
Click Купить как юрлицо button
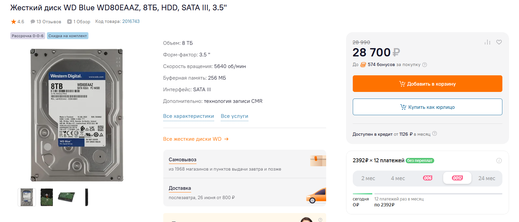(427, 107)
